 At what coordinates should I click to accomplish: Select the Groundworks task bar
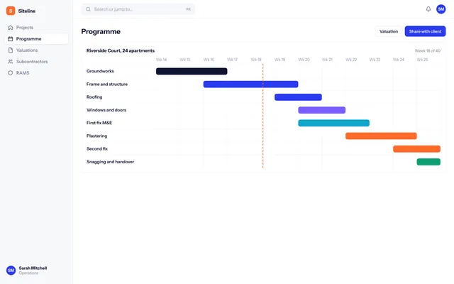tap(192, 71)
